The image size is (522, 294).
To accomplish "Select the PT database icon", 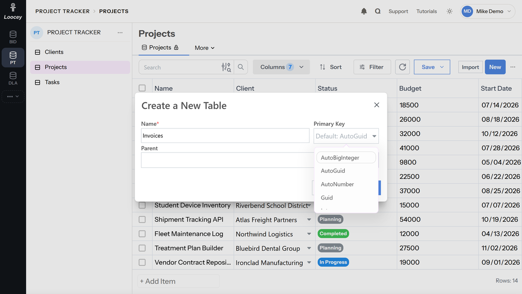I will click(13, 58).
